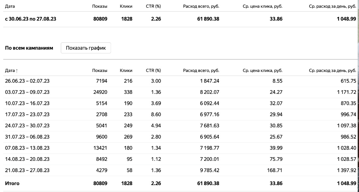The width and height of the screenshot is (359, 192).
Task: Select the week row 26.06.23 – 02.07.23
Action: (x=27, y=81)
